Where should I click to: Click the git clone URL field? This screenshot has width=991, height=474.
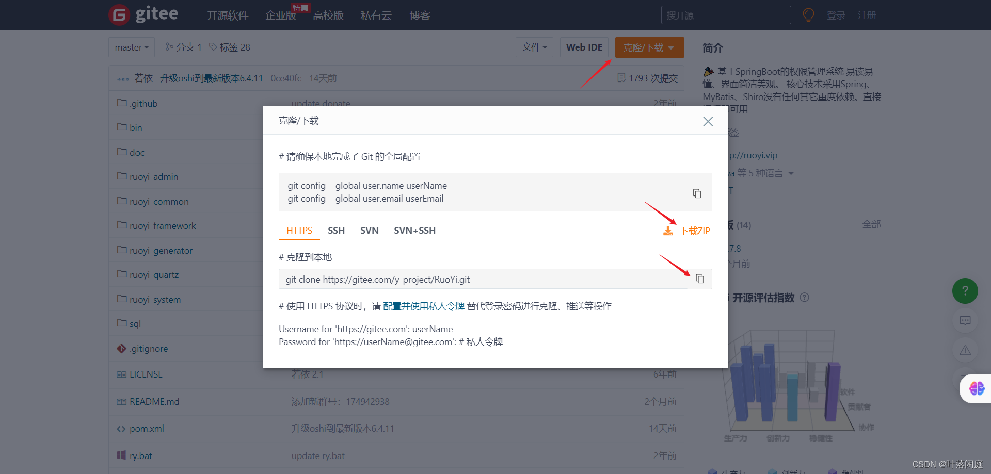click(x=483, y=279)
